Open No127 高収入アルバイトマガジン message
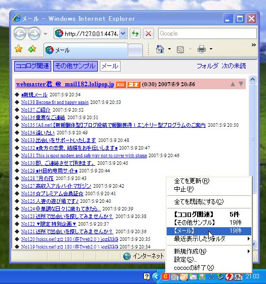This screenshot has width=266, height=284. click(x=56, y=186)
